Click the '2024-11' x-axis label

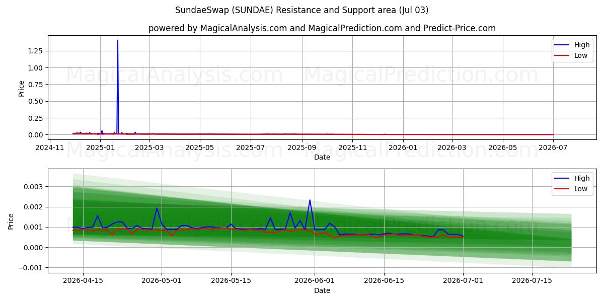(50, 147)
